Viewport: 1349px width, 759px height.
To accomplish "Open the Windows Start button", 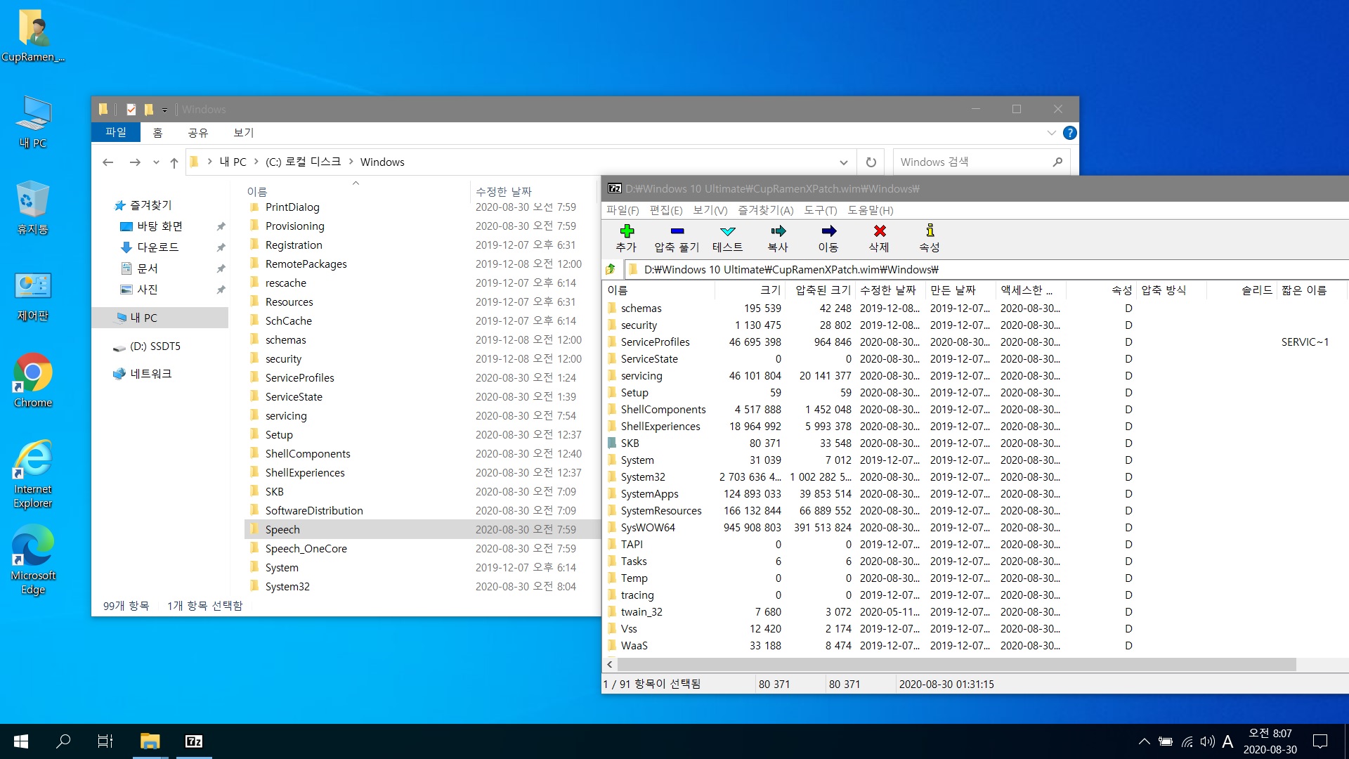I will click(21, 741).
